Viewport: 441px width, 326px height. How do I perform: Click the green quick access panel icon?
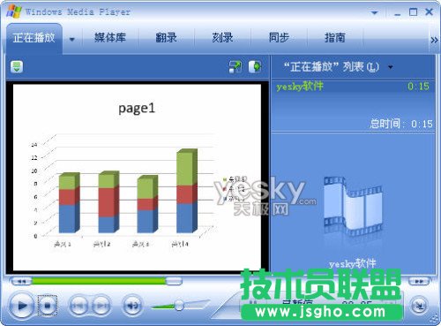17,66
